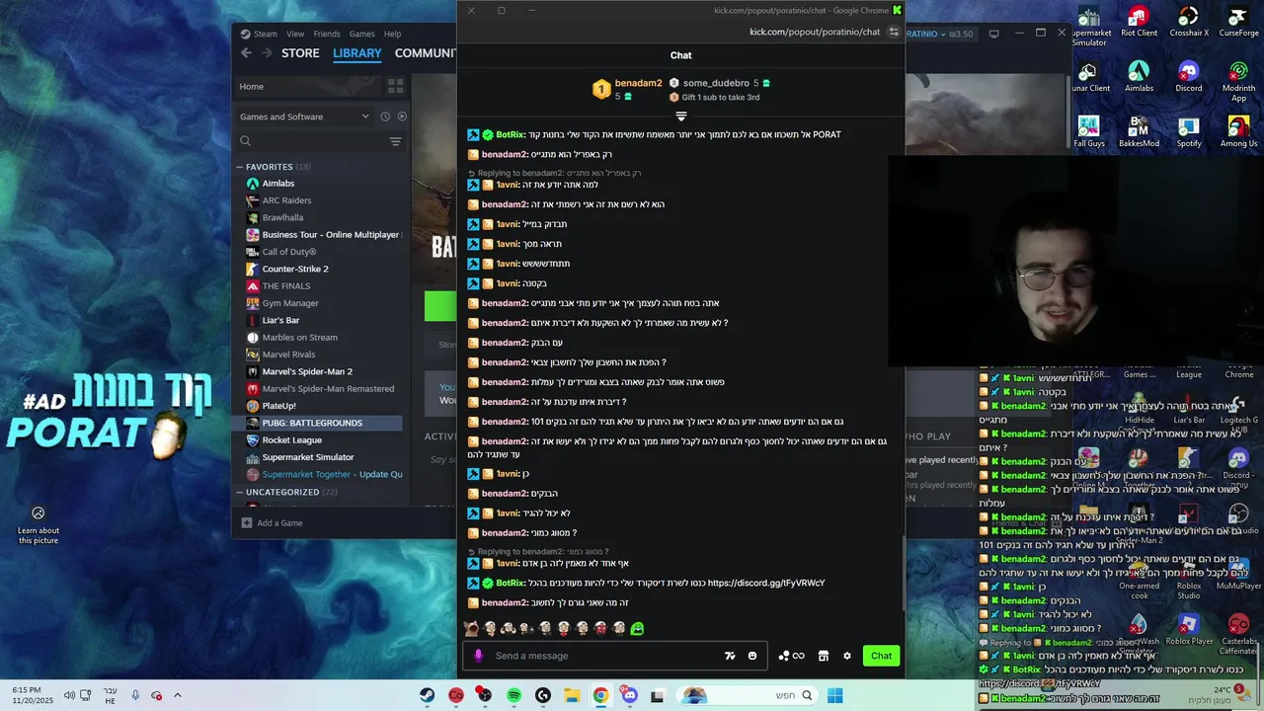Open Fall Guys desktop shortcut
The image size is (1264, 711).
pyautogui.click(x=1089, y=132)
